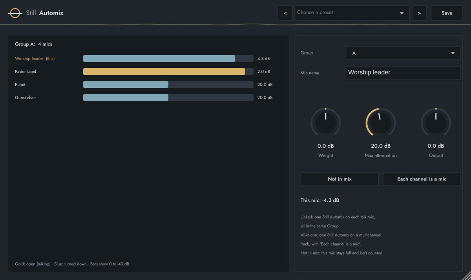
Task: Select the Pulpit mic label
Action: click(x=20, y=85)
